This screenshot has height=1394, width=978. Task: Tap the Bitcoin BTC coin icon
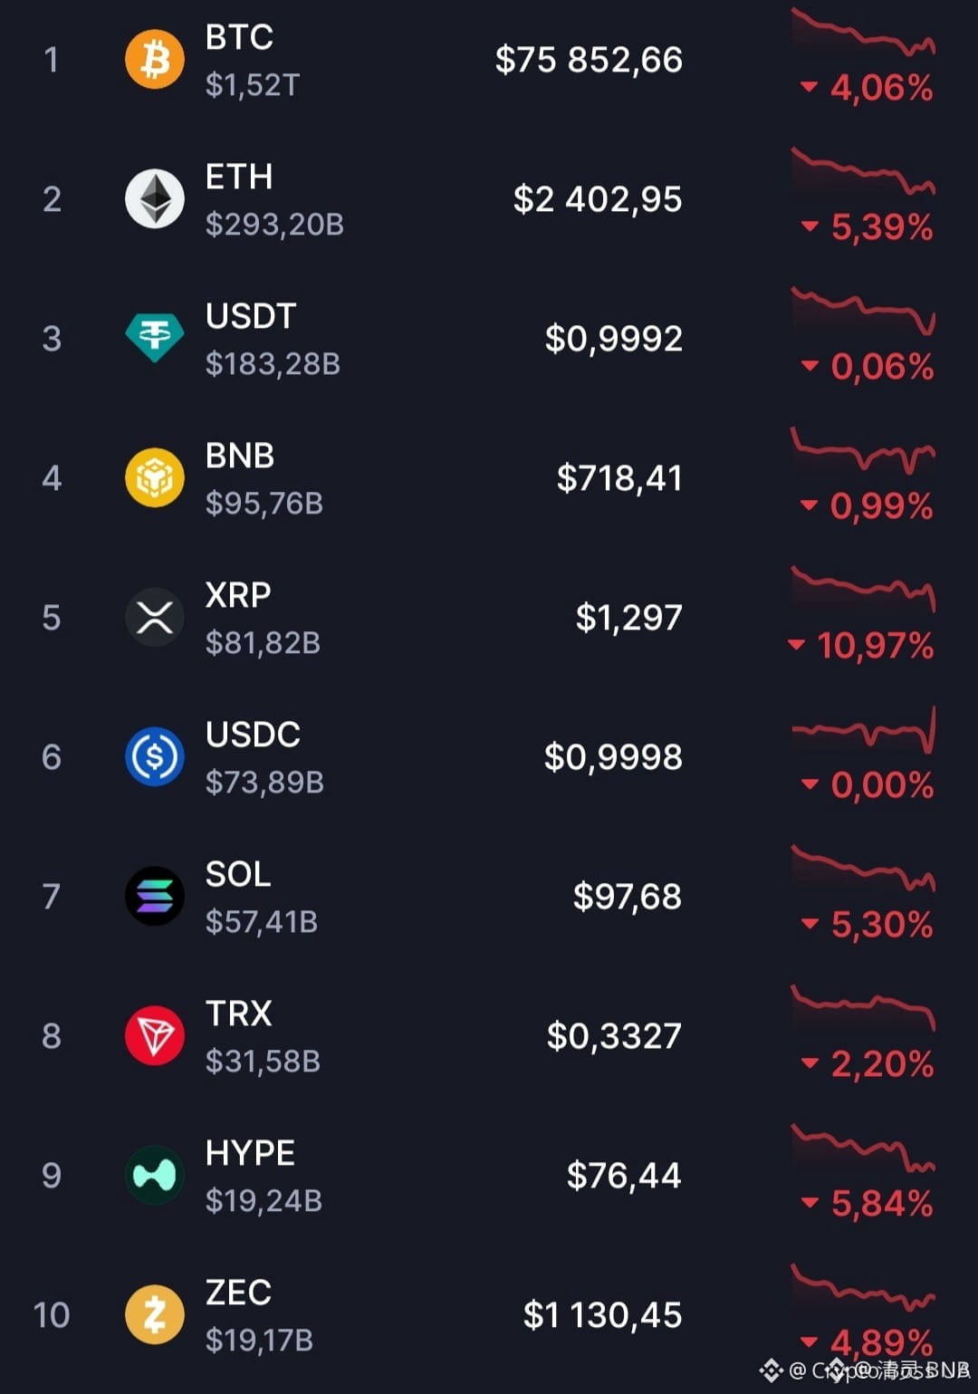tap(155, 60)
